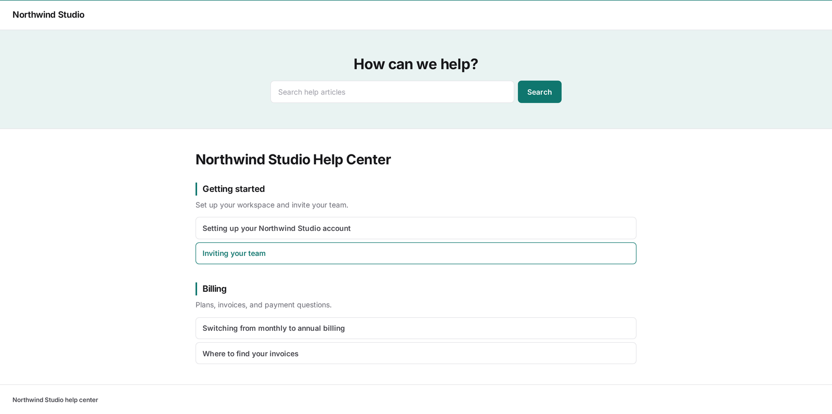The height and width of the screenshot is (414, 832).
Task: Click the Northwind Studio Help Center title
Action: 293,159
